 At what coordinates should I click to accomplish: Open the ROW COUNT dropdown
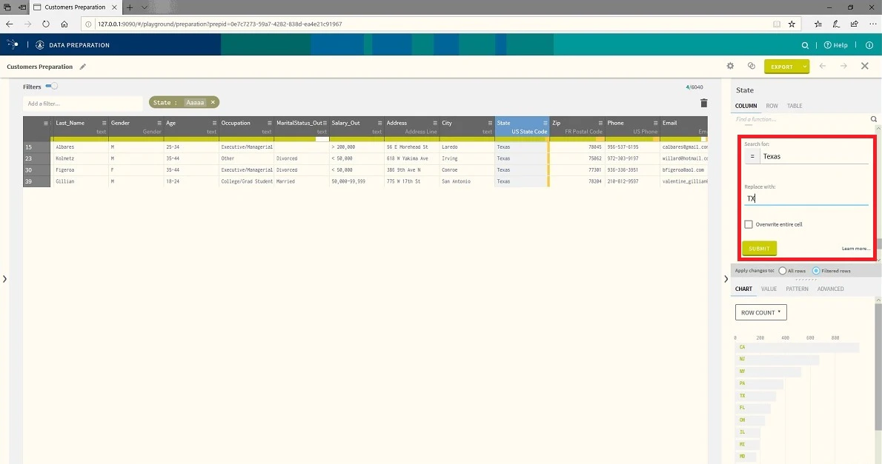point(760,312)
